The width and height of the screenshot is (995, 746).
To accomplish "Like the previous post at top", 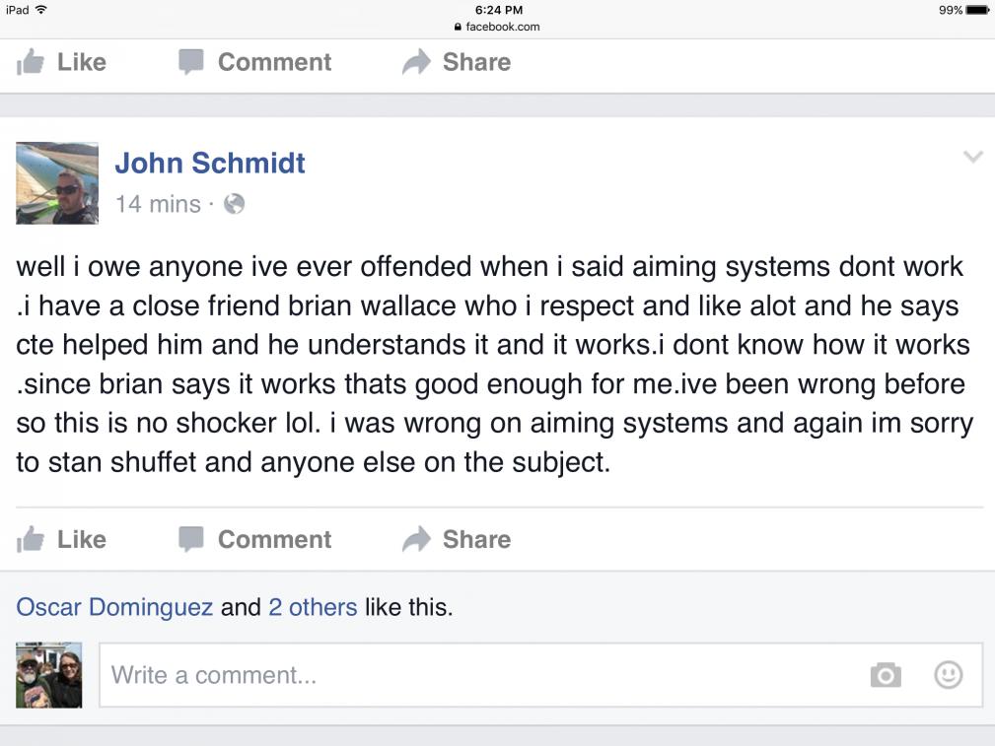I will tap(62, 62).
